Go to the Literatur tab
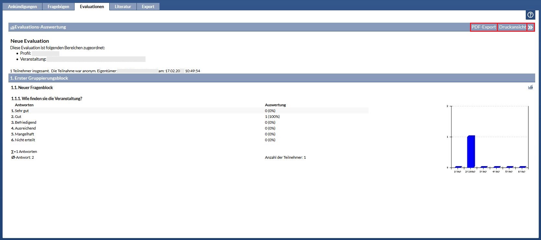 [123, 6]
